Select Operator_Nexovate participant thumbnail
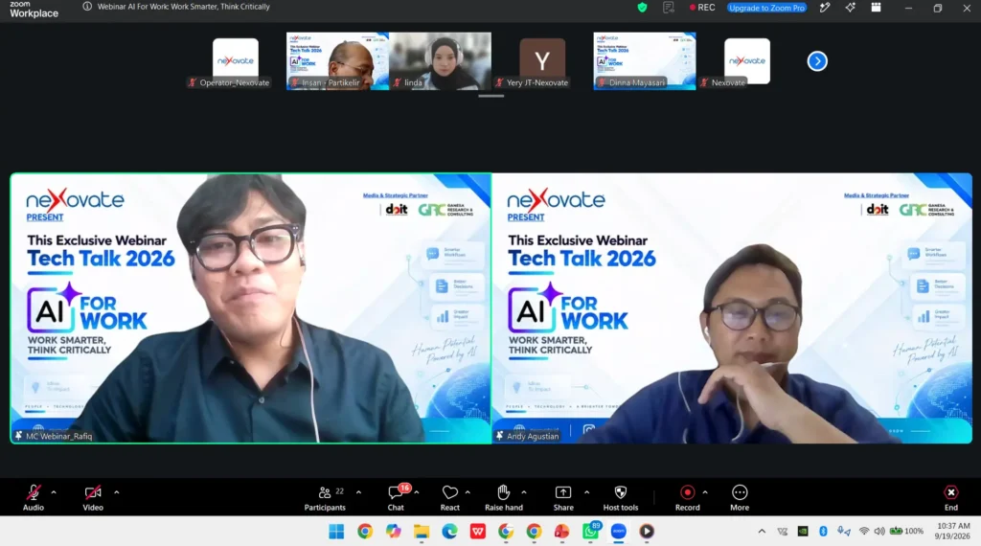This screenshot has width=981, height=546. click(236, 61)
